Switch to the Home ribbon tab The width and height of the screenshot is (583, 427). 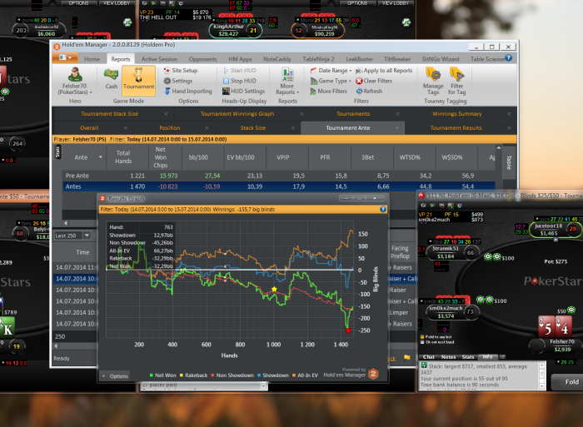pos(92,59)
